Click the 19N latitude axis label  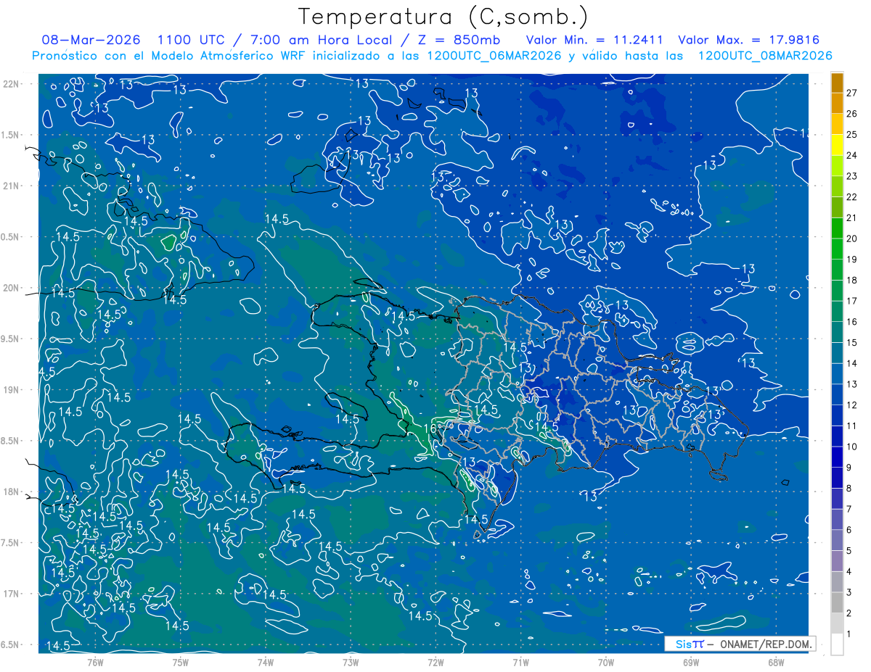tap(12, 389)
